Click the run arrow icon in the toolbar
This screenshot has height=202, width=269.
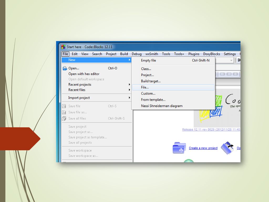[239, 60]
